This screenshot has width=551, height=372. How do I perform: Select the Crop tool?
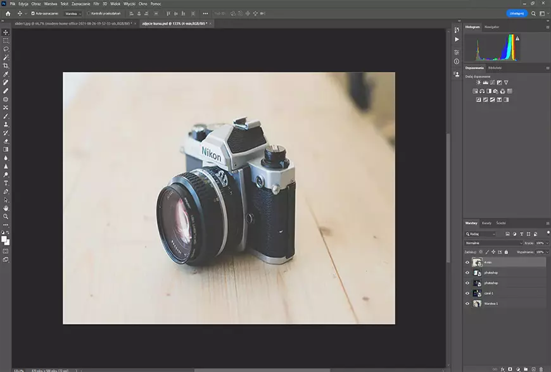(x=6, y=66)
